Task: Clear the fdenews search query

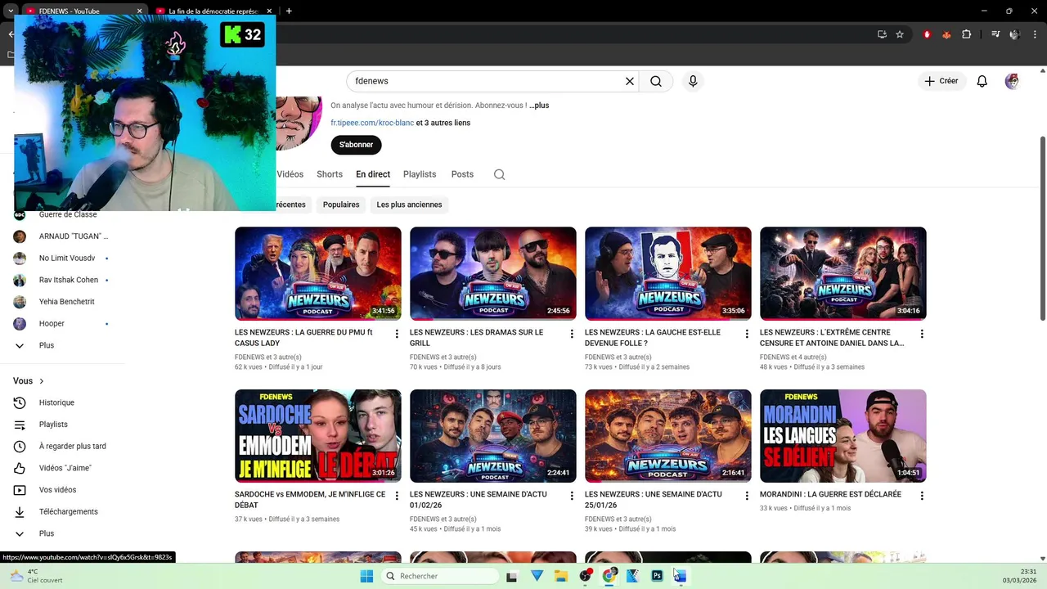Action: [630, 81]
